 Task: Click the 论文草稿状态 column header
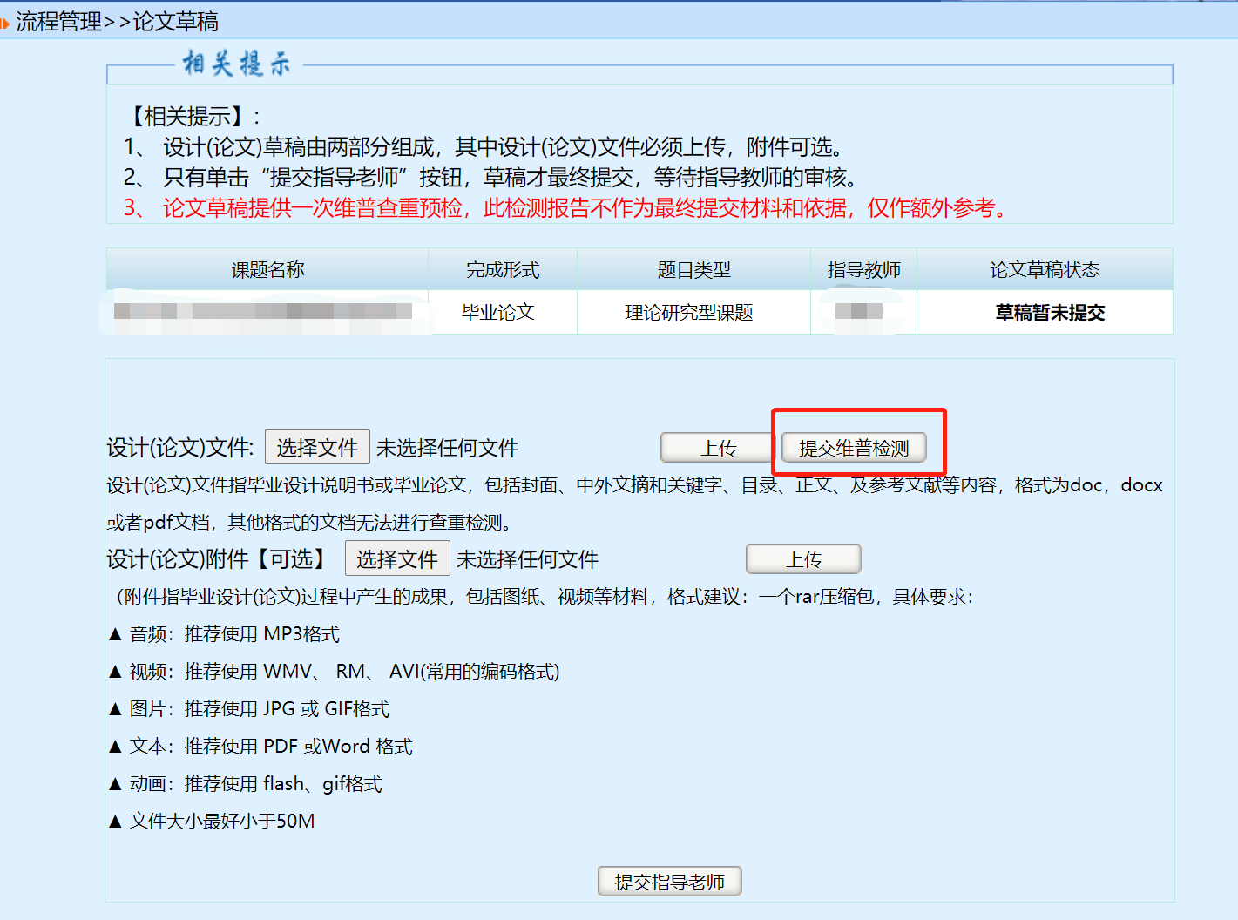(x=1045, y=270)
